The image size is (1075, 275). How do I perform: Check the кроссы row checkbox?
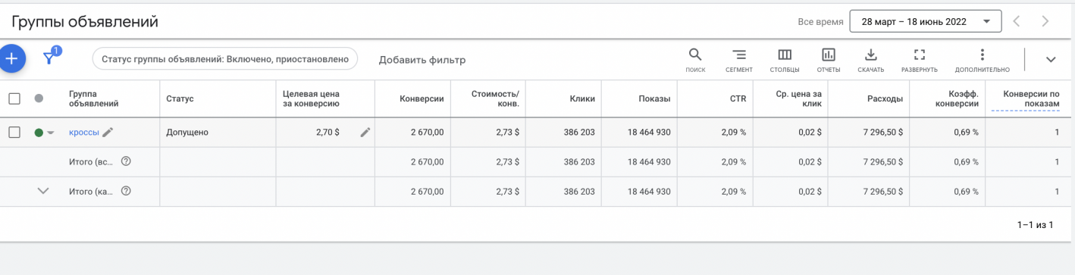click(14, 132)
